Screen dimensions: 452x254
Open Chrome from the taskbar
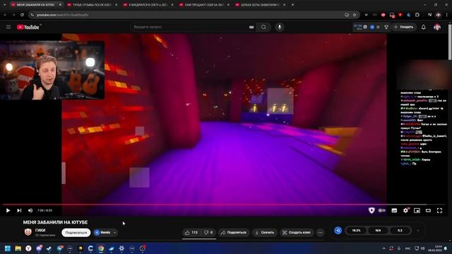tap(101, 248)
